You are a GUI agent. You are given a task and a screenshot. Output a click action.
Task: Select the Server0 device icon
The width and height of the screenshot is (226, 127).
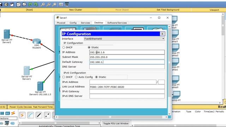point(40,86)
